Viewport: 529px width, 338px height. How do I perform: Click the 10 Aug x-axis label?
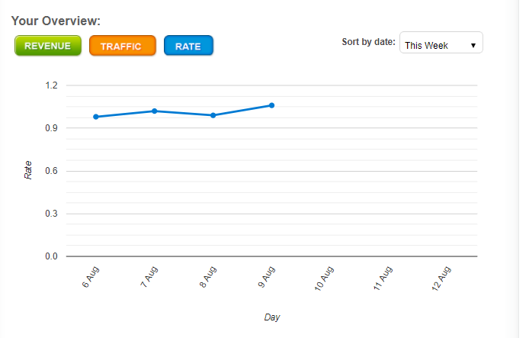coord(325,278)
